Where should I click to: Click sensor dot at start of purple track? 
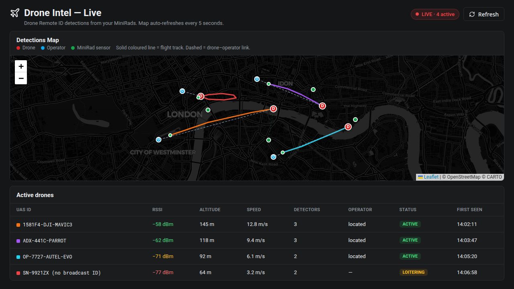(269, 84)
